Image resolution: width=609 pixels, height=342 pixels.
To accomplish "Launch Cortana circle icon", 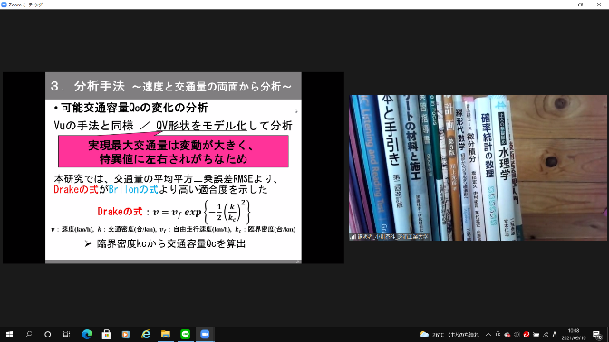I will coord(47,334).
